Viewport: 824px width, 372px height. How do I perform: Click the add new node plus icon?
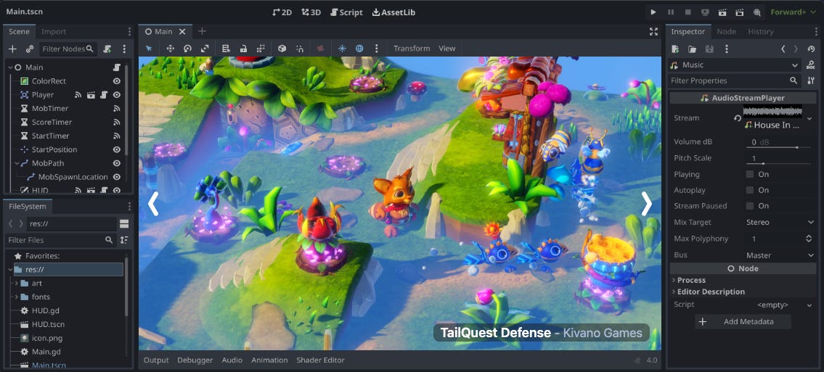(x=12, y=49)
